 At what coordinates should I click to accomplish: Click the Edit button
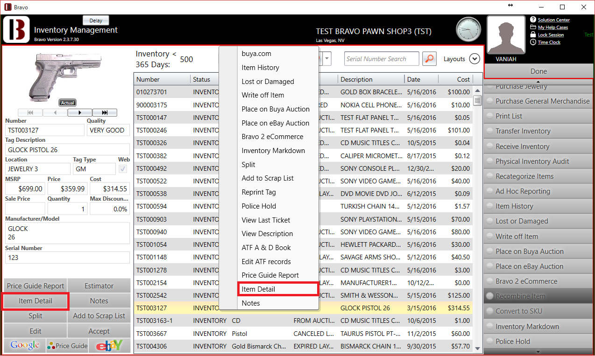click(35, 331)
